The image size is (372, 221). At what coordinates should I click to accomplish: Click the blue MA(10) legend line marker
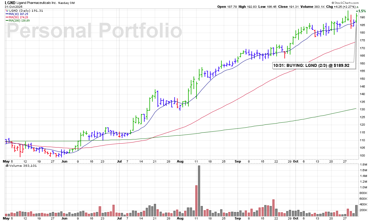pyautogui.click(x=7, y=14)
